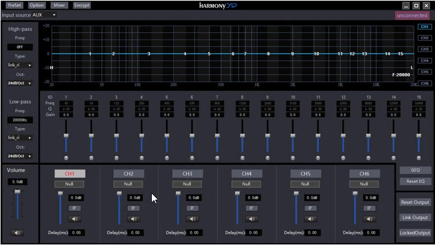Click CH5 Delay(ms) value field
Screen dimensions: 435x245
312,233
